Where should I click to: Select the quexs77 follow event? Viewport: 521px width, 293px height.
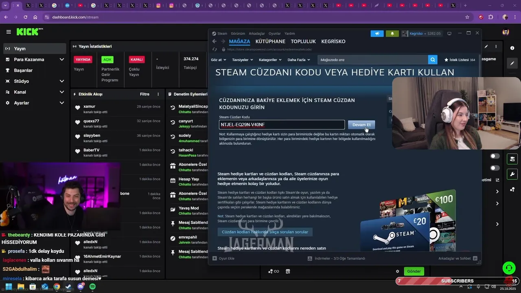(118, 124)
